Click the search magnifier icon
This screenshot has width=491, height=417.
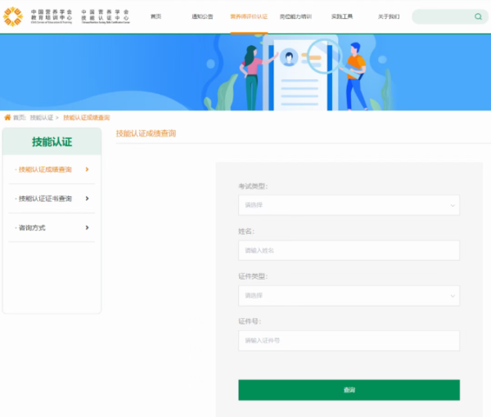pyautogui.click(x=478, y=16)
